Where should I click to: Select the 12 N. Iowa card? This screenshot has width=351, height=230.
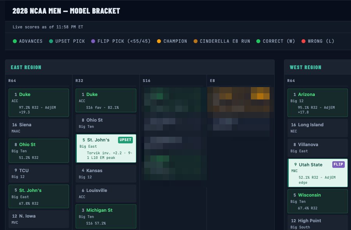(x=39, y=219)
